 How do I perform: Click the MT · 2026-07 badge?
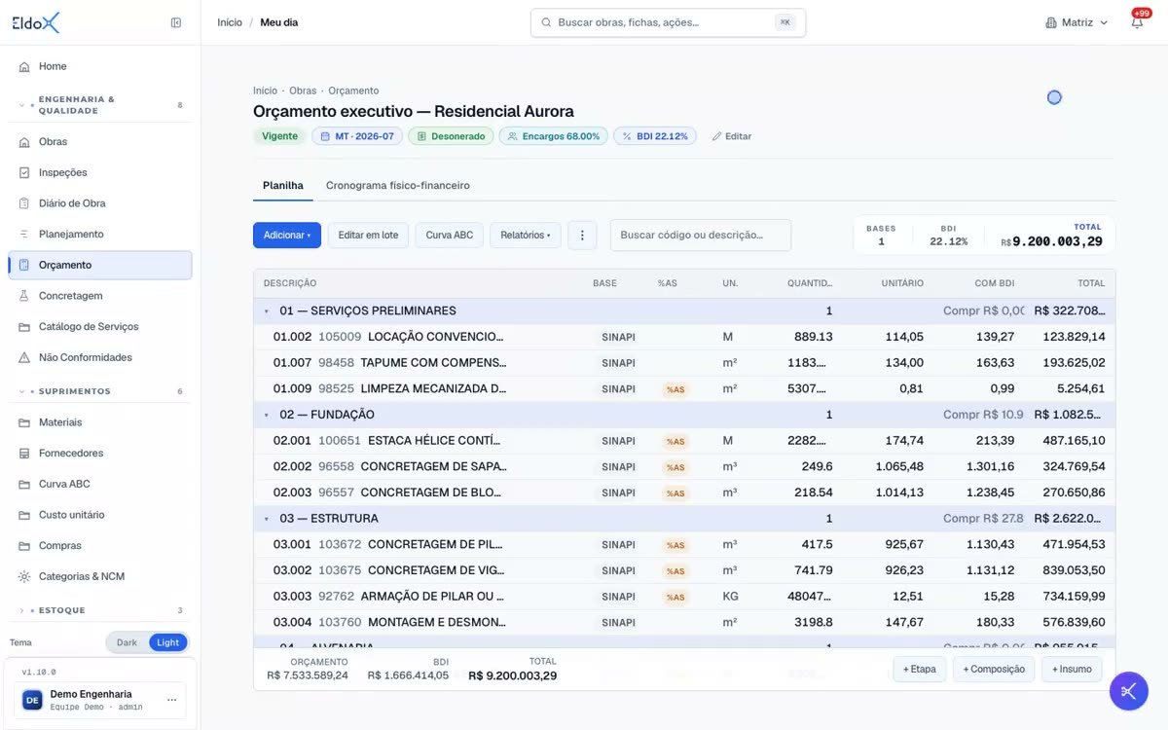point(357,136)
